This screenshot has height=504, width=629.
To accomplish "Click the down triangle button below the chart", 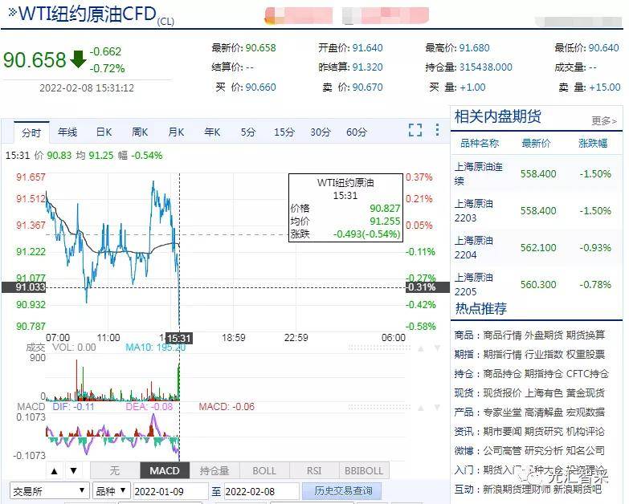I will coord(73,471).
